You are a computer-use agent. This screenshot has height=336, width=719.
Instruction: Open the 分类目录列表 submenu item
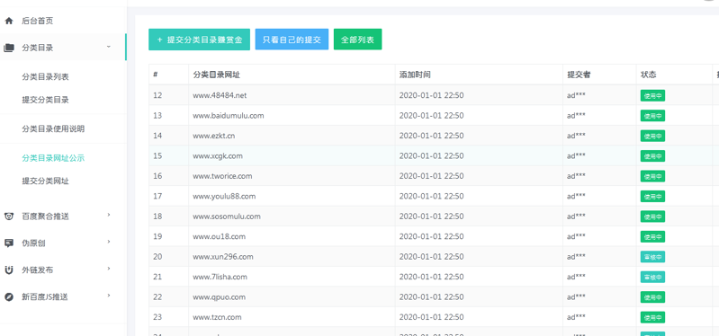45,77
